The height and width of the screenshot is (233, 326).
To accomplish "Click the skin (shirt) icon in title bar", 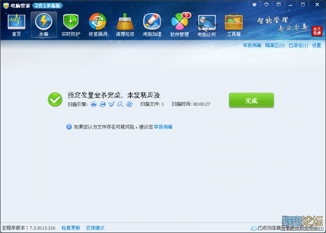I will 254,5.
